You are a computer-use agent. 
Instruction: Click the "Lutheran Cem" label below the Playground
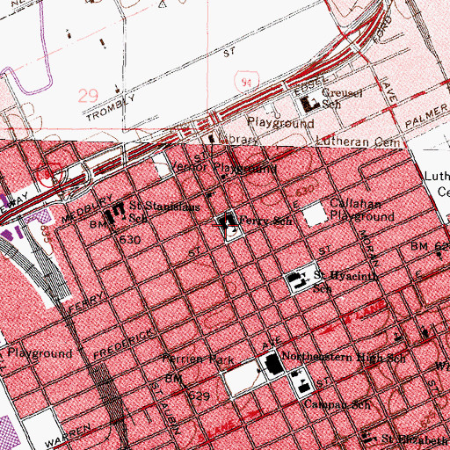[358, 142]
